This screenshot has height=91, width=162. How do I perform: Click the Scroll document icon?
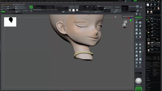88,7
